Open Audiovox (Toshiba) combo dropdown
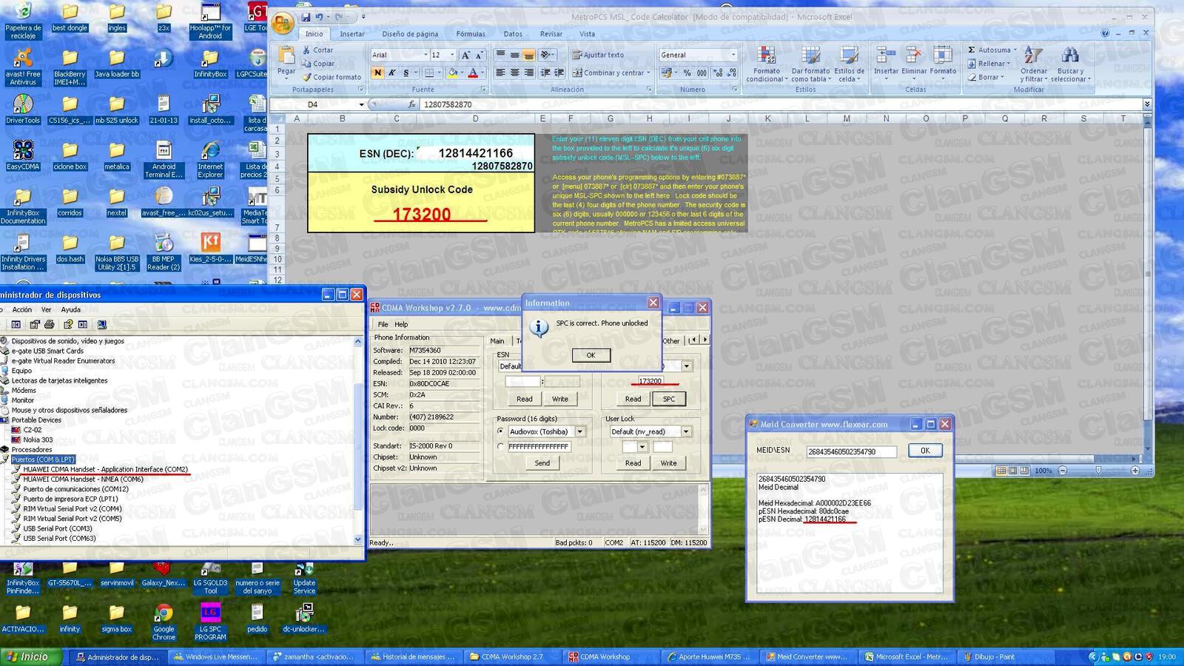Image resolution: width=1184 pixels, height=666 pixels. pos(580,431)
